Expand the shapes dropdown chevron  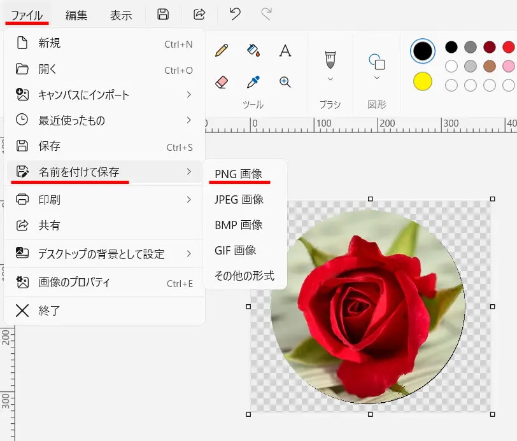[x=377, y=78]
